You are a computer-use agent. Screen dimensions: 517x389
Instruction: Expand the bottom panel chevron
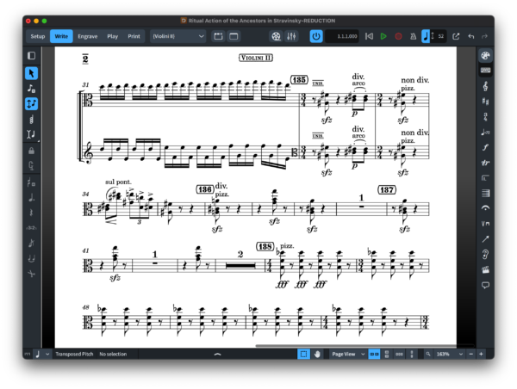click(218, 354)
